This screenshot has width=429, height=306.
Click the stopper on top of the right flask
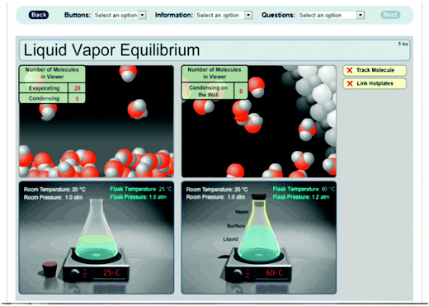tap(259, 197)
